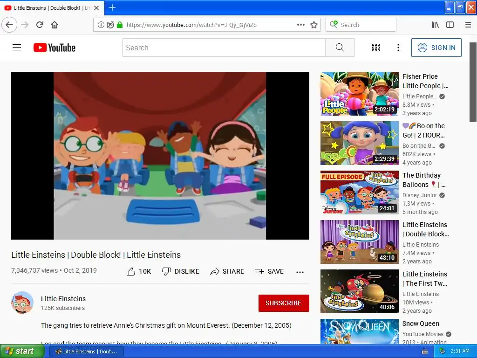Screen dimensions: 477x358
Task: Click the Mount Everest description line
Action: [166, 325]
